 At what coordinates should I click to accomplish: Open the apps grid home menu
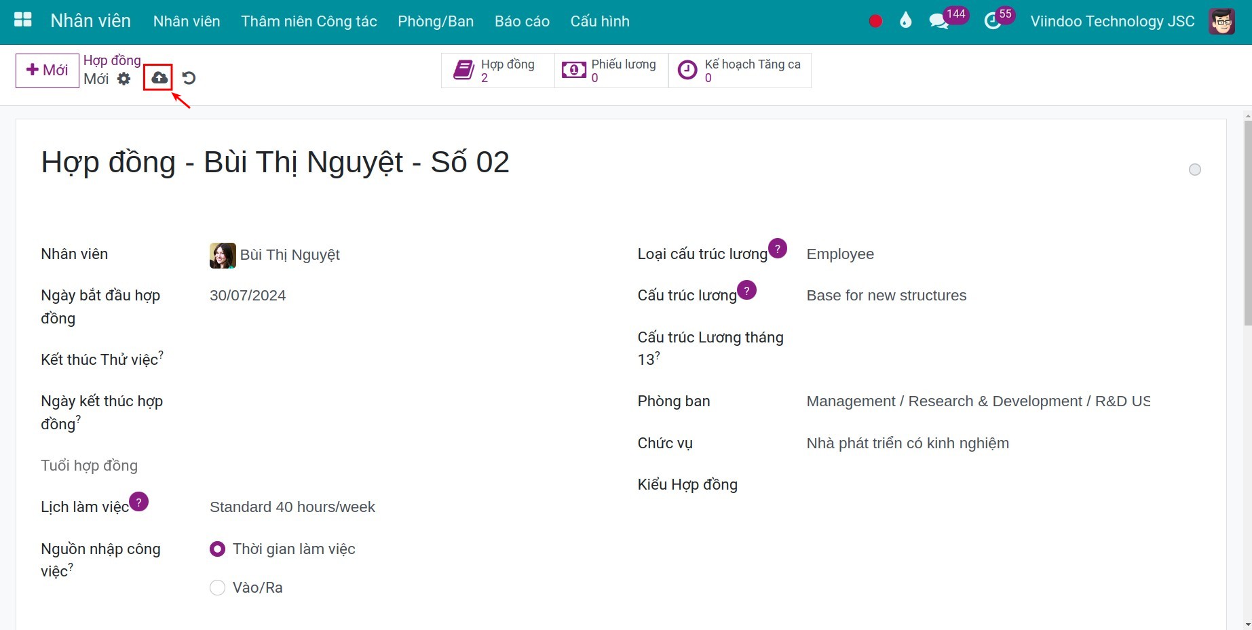[23, 20]
